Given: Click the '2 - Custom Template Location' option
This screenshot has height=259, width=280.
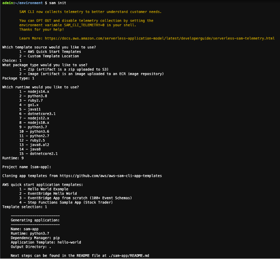Looking at the screenshot, I should coord(49,56).
